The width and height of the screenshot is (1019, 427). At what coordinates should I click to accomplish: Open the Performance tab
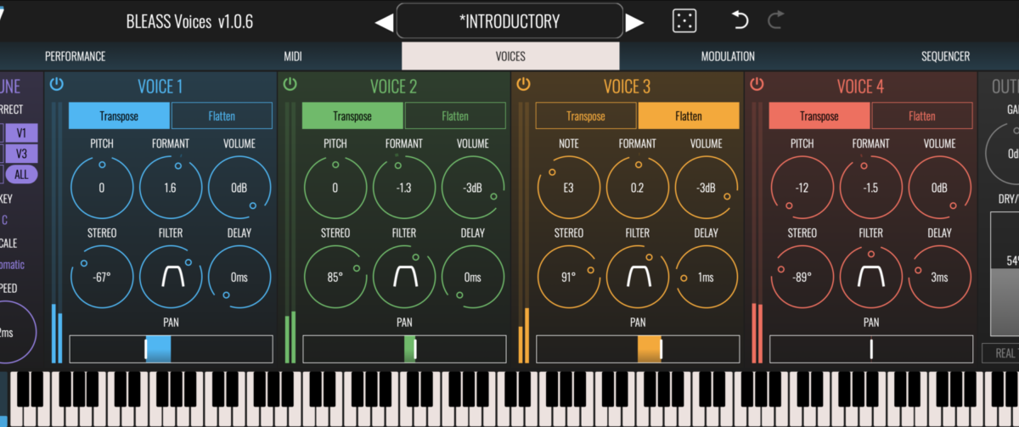click(x=75, y=57)
